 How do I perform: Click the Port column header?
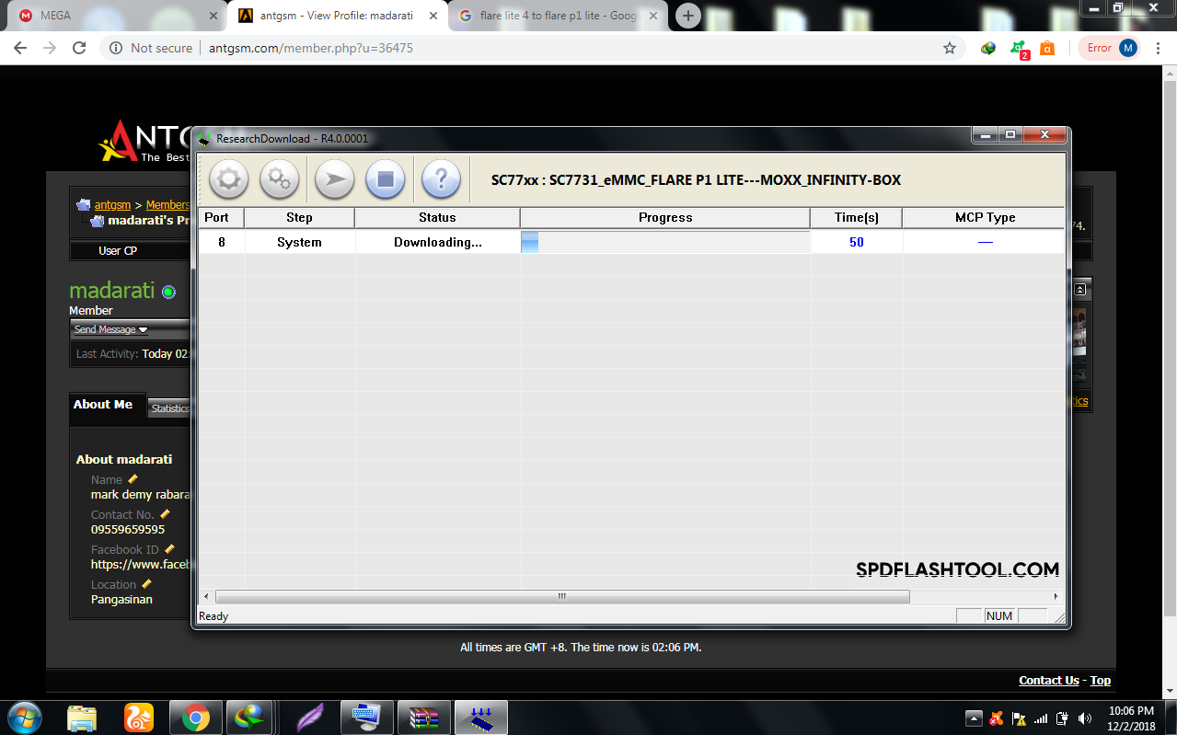point(221,218)
